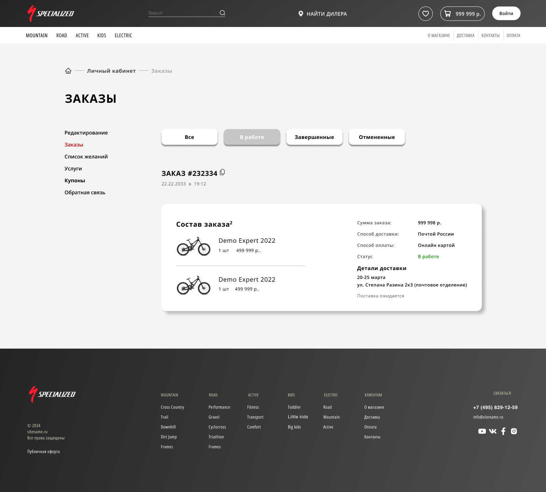
Task: Open footer Fitness link
Action: tap(253, 407)
